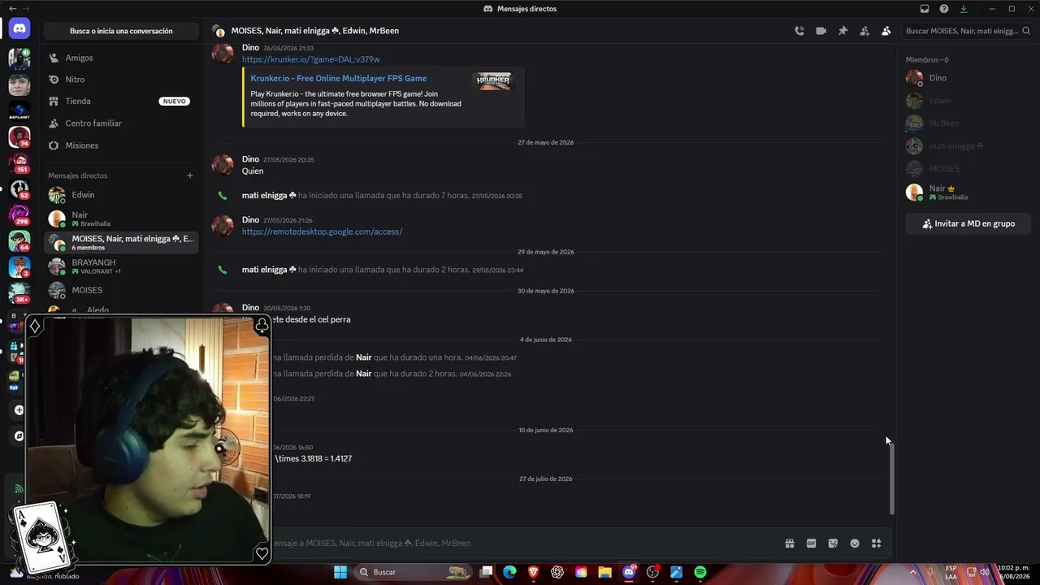Open Brave browser from the taskbar

click(533, 572)
